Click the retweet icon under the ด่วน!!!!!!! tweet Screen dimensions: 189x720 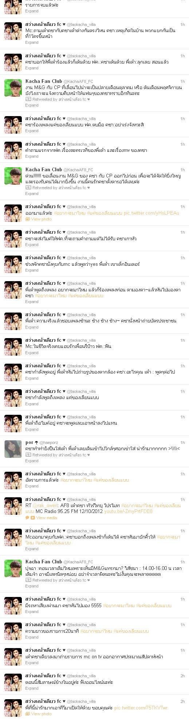[28, 188]
